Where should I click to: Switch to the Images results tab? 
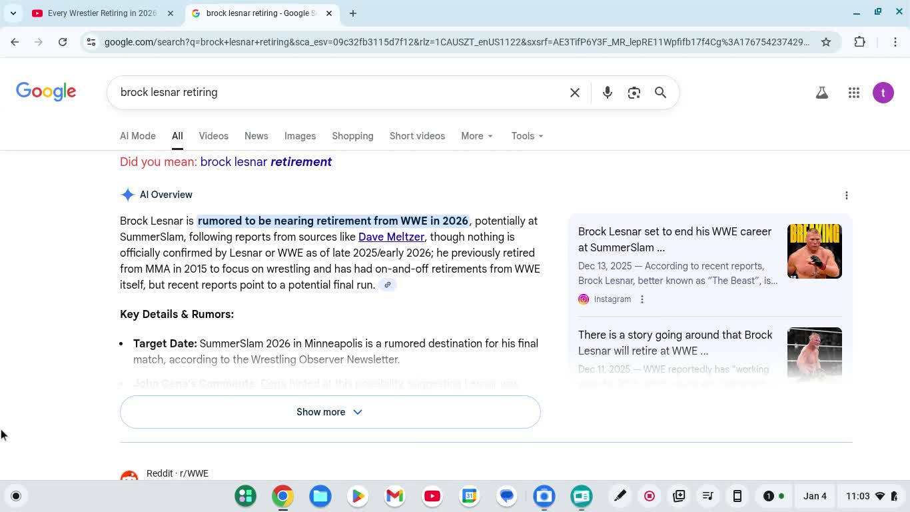point(300,136)
